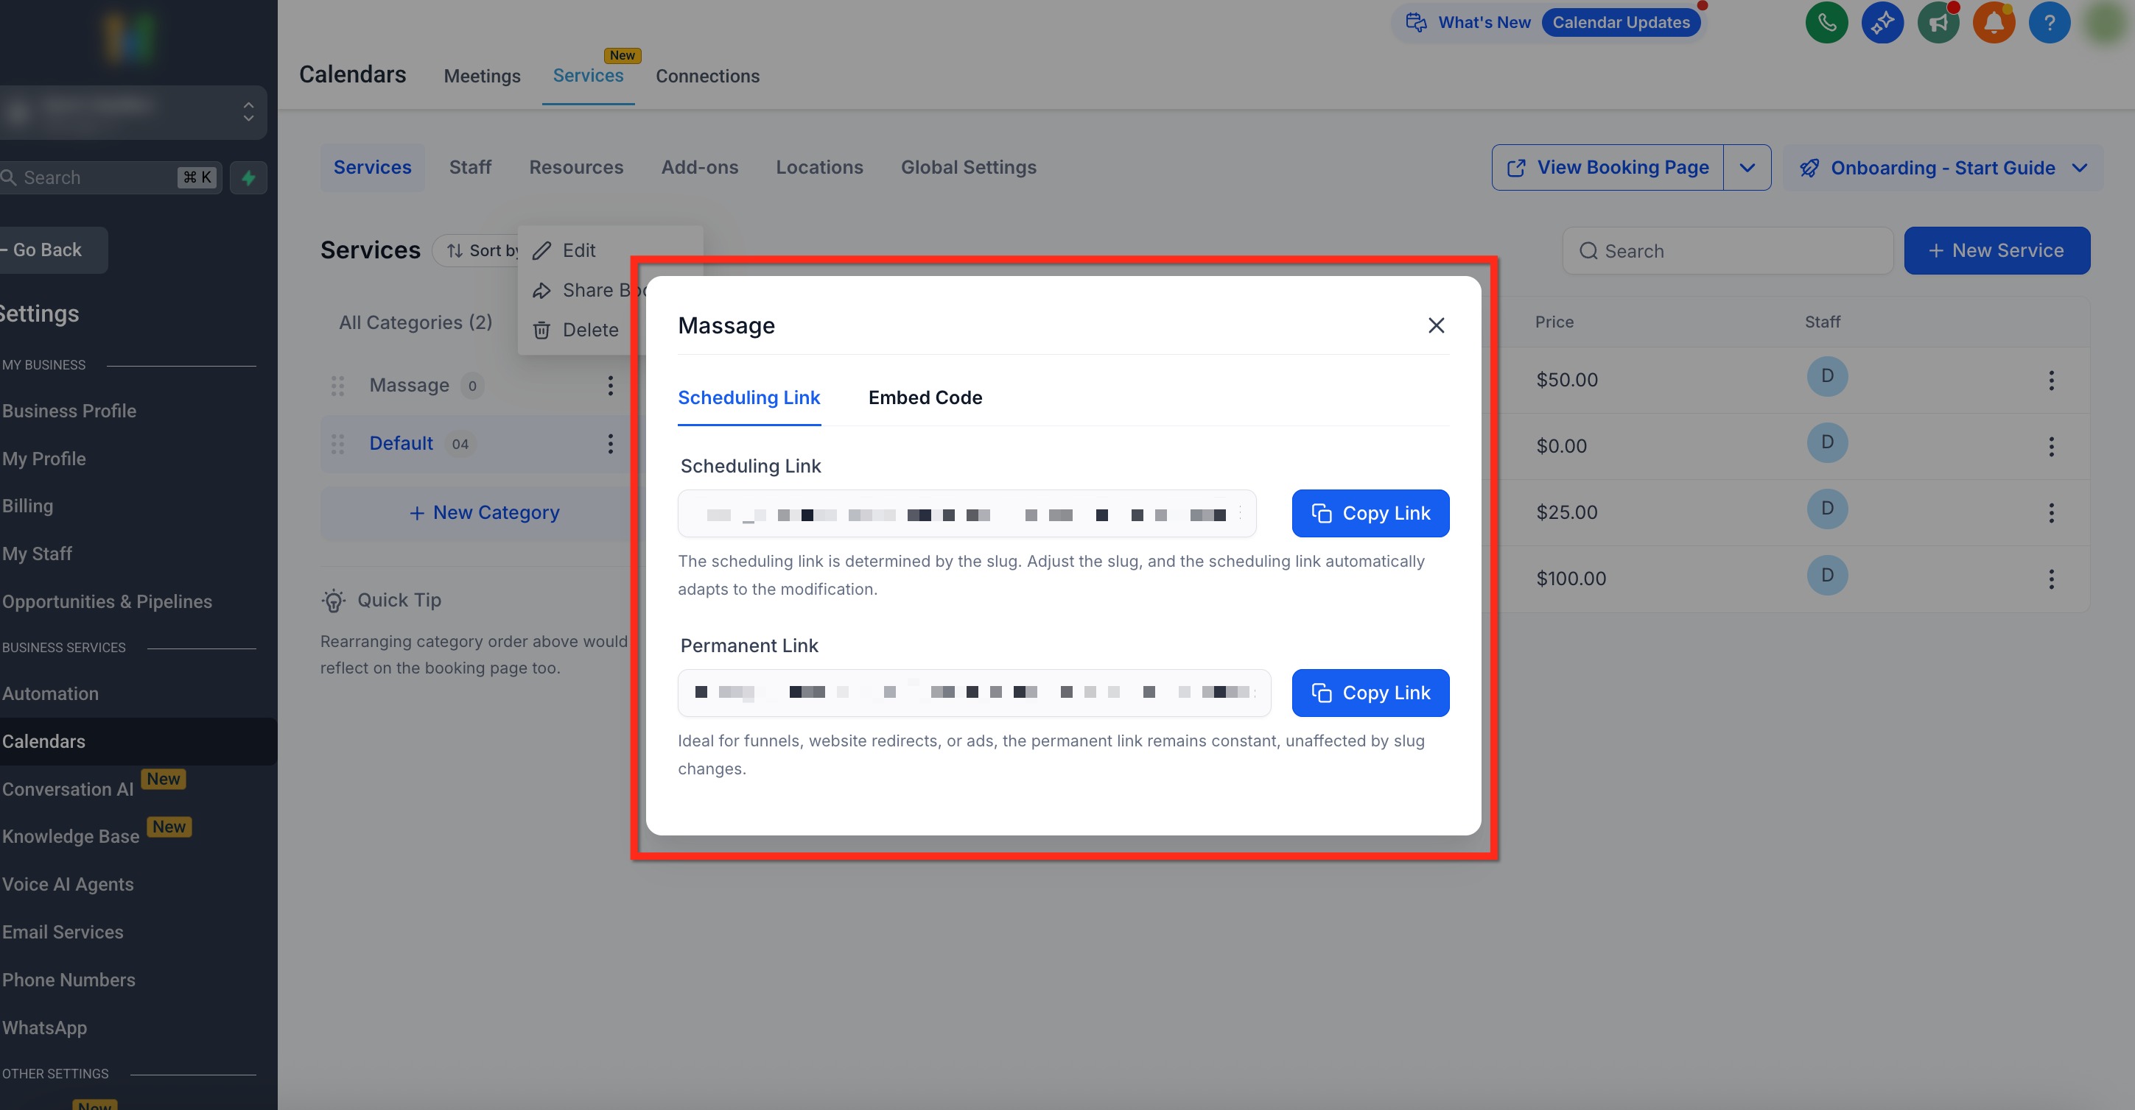Click the megaphone announcements icon
Image resolution: width=2135 pixels, height=1110 pixels.
(1938, 22)
